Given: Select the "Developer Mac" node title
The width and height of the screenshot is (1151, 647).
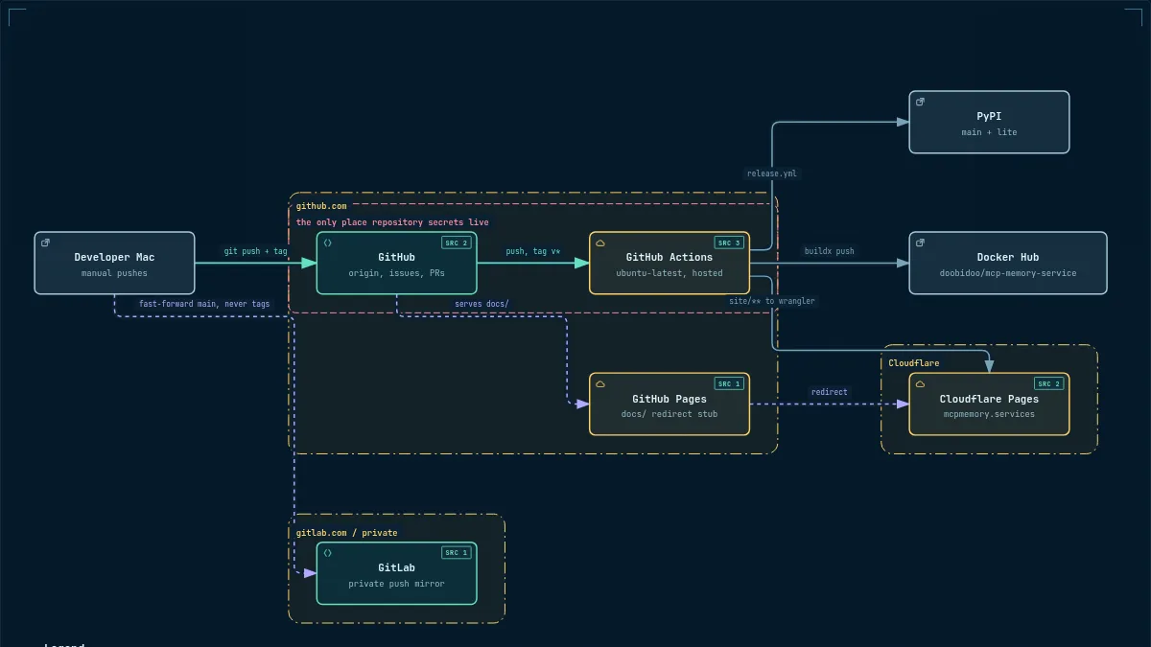Looking at the screenshot, I should tap(114, 257).
